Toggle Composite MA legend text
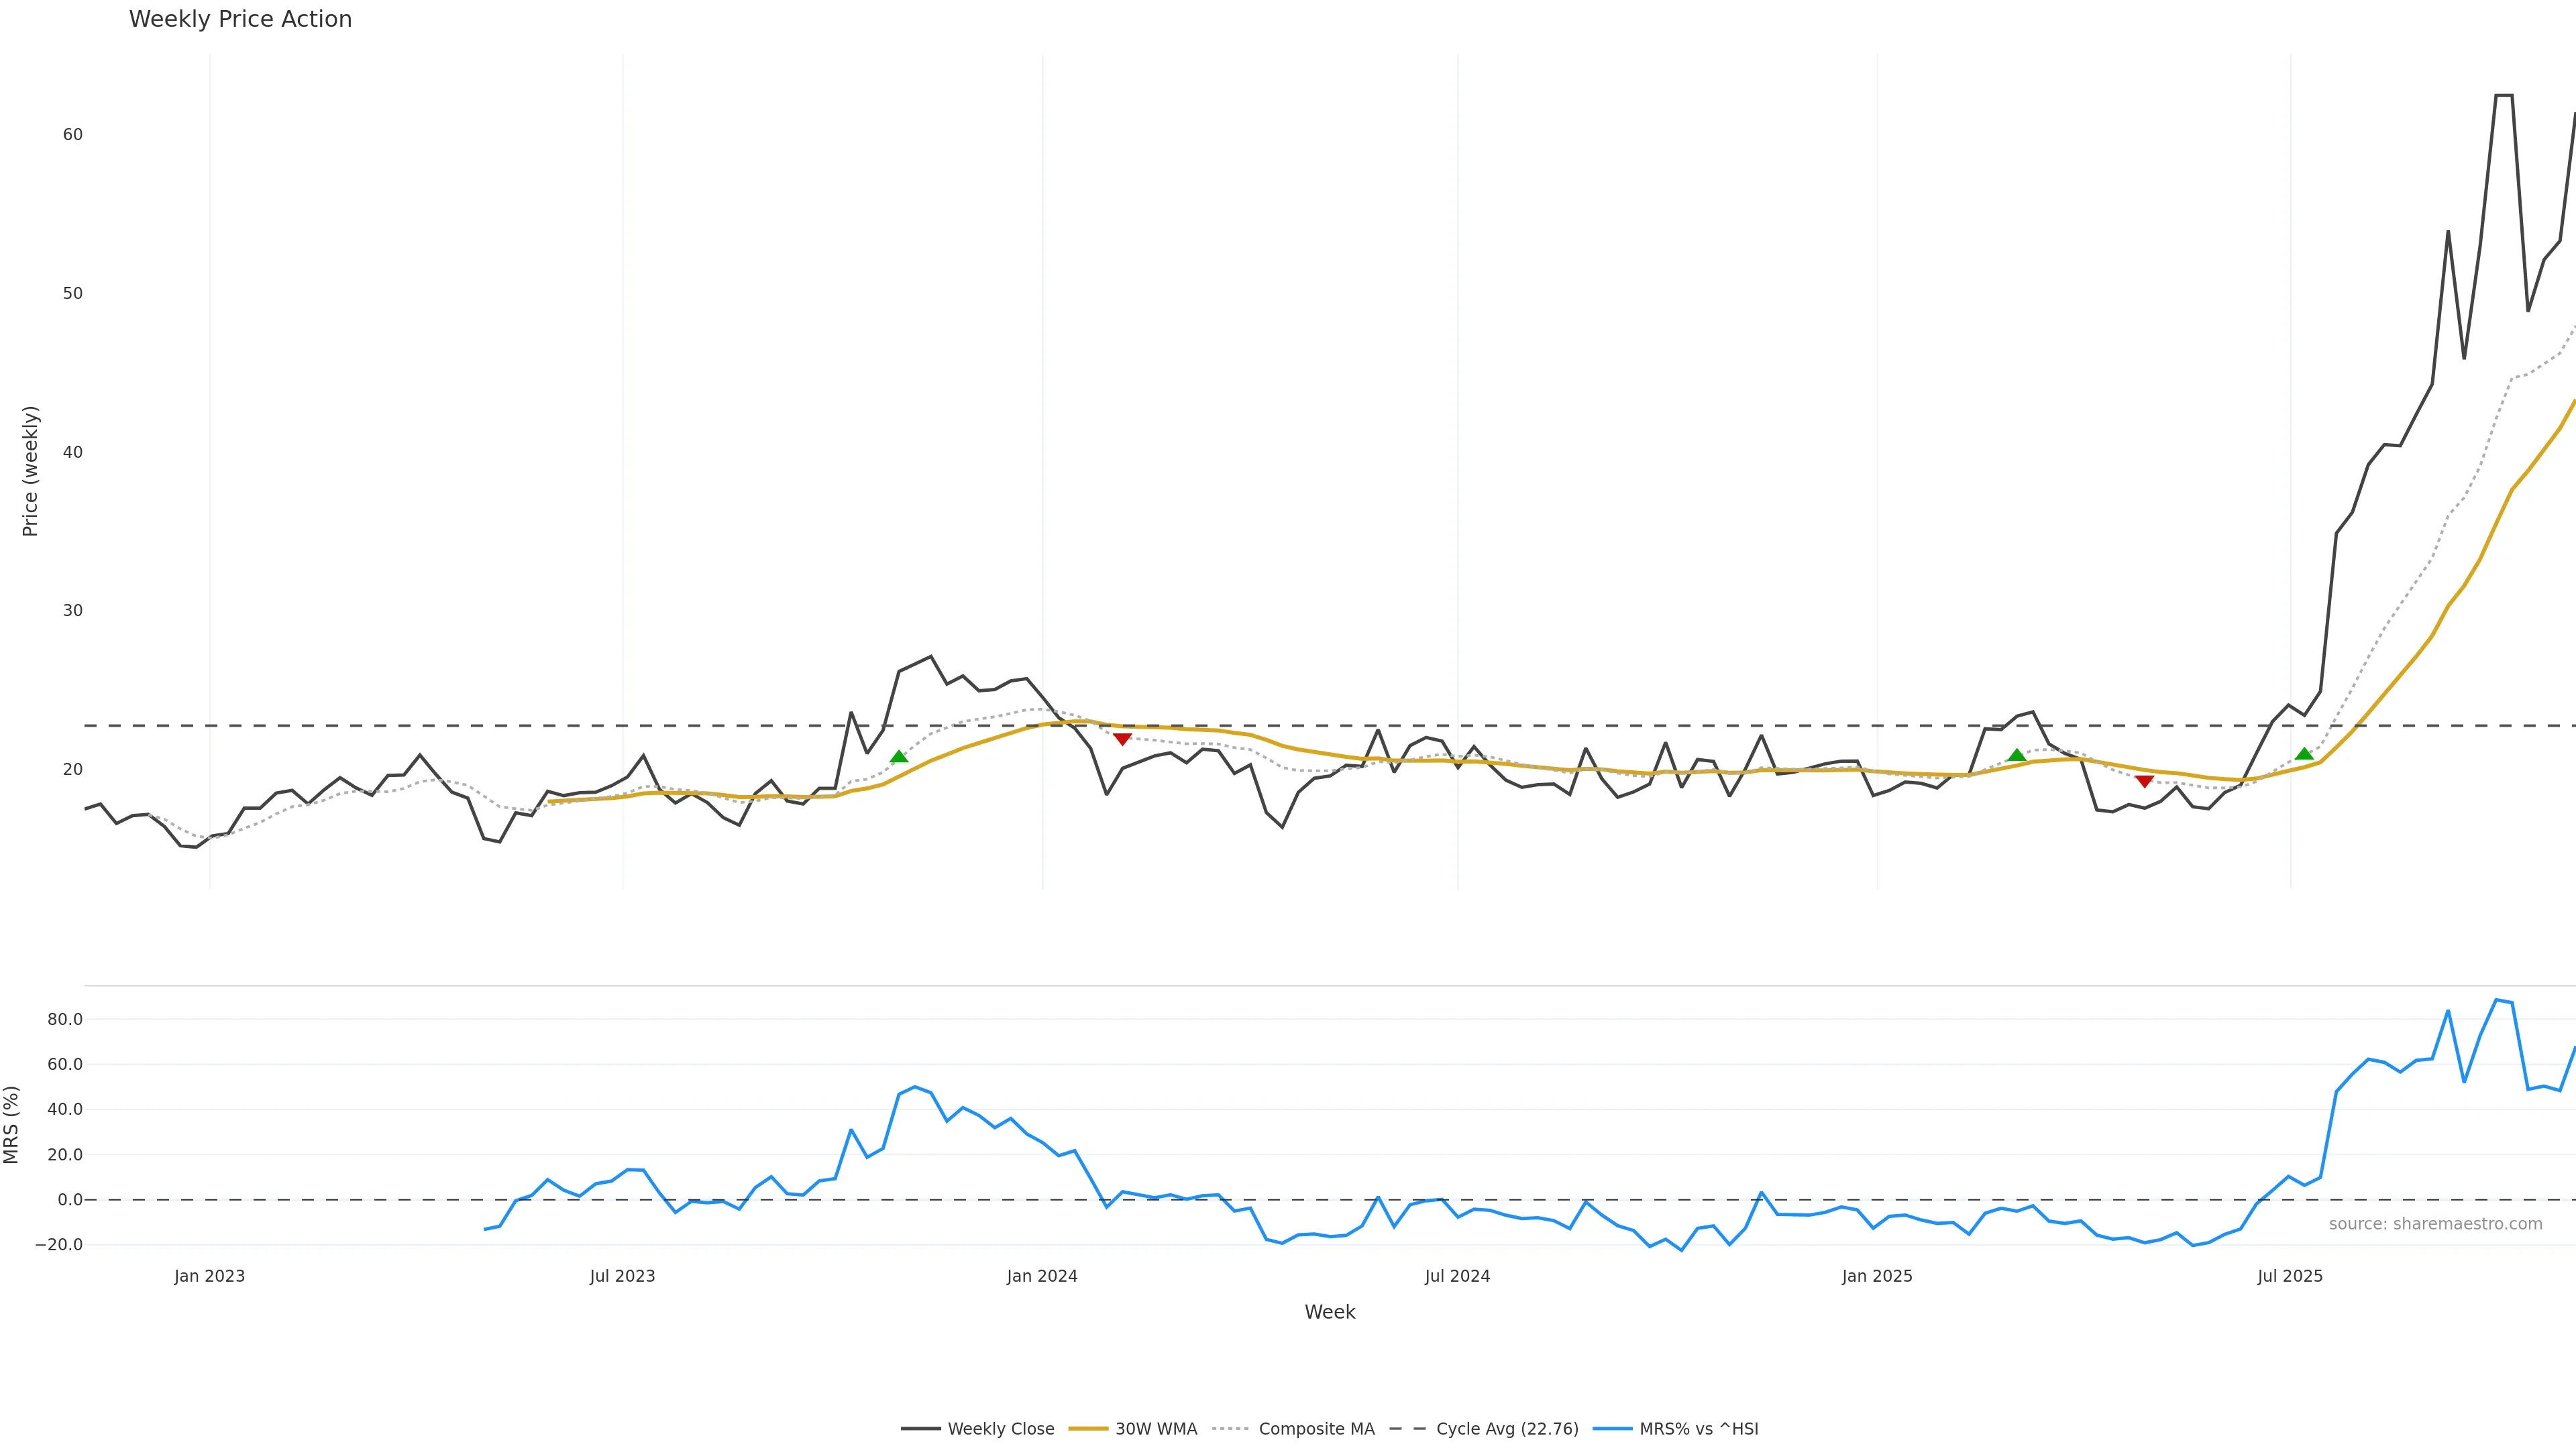This screenshot has width=2576, height=1448. (x=1316, y=1429)
